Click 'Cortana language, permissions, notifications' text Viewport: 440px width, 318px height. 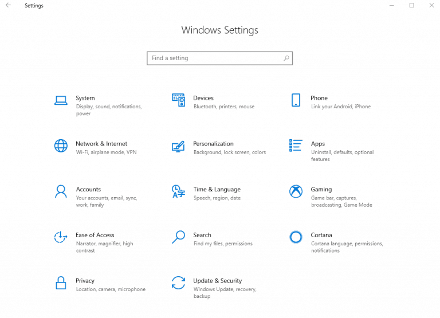pos(347,248)
